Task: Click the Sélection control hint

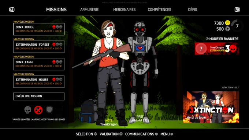Action: (86, 134)
